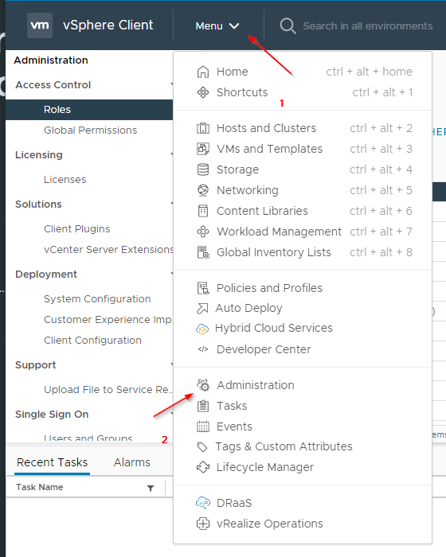The width and height of the screenshot is (446, 557).
Task: Click the DRaaS cloud icon
Action: (203, 503)
